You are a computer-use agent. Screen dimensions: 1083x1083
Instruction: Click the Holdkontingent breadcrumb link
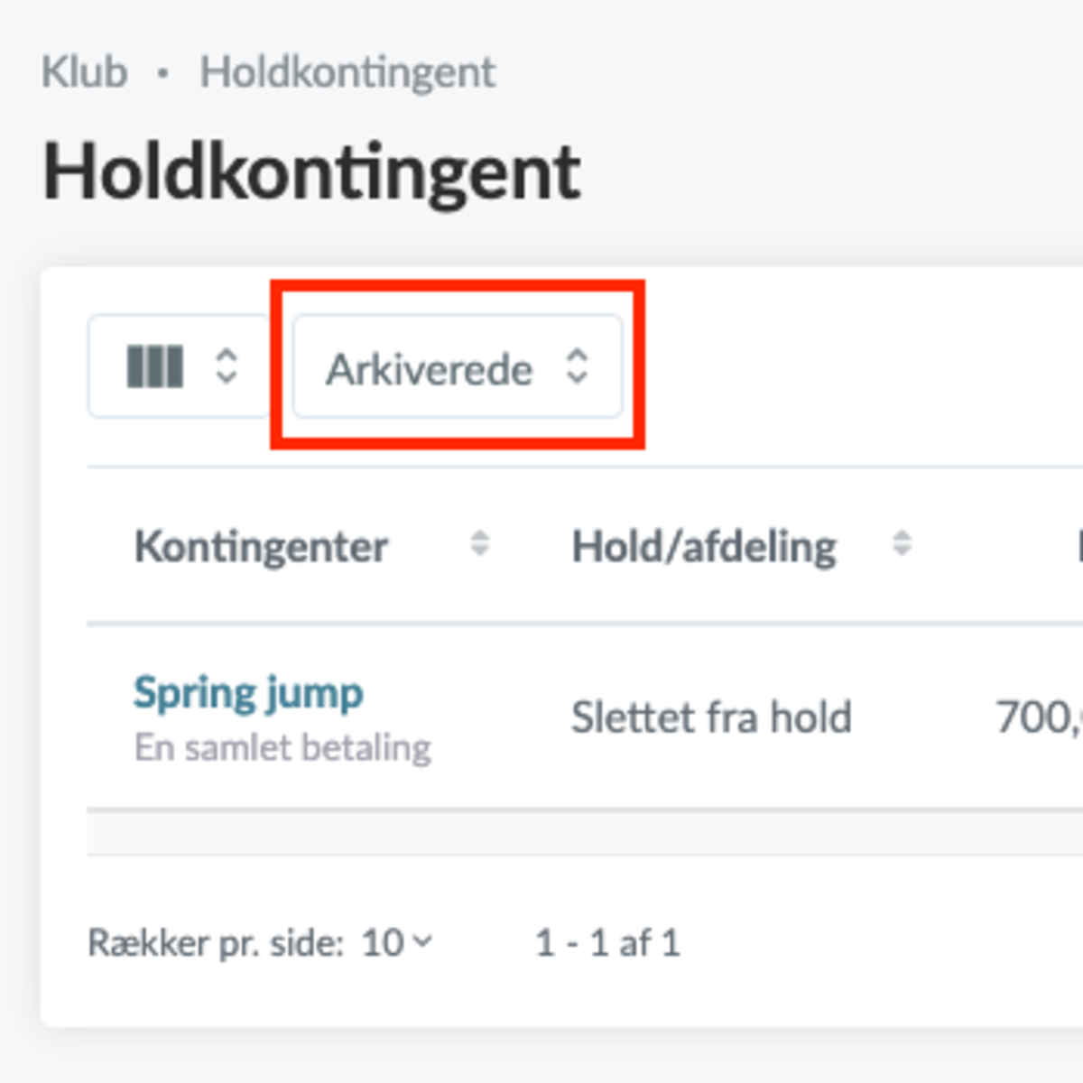click(x=347, y=72)
